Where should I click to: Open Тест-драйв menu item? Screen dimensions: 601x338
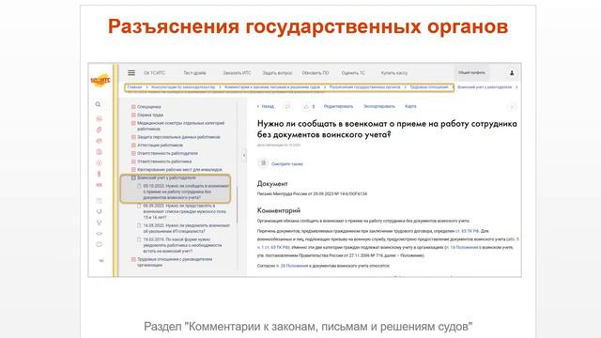point(194,73)
